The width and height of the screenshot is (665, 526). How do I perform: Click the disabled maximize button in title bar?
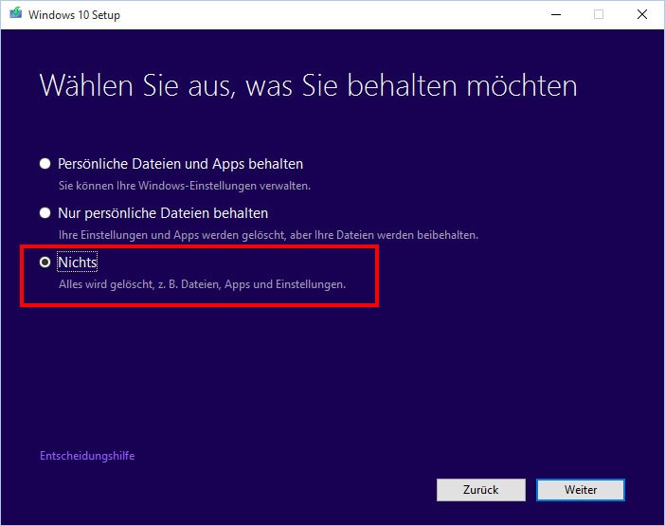pos(599,14)
